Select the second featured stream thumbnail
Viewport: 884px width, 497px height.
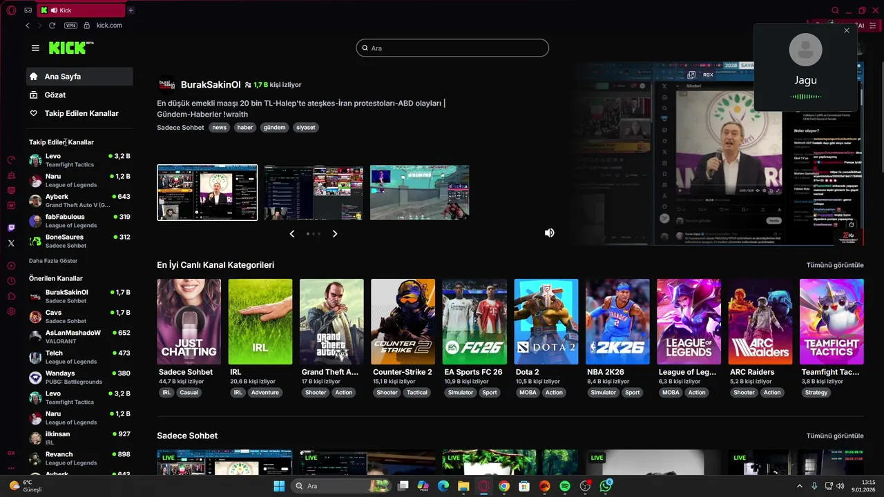click(313, 193)
